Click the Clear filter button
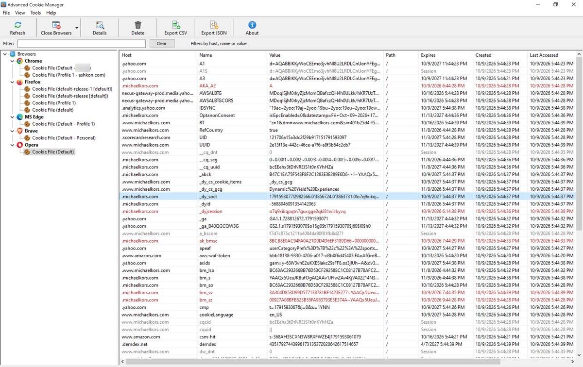This screenshot has height=367, width=583. pos(162,44)
